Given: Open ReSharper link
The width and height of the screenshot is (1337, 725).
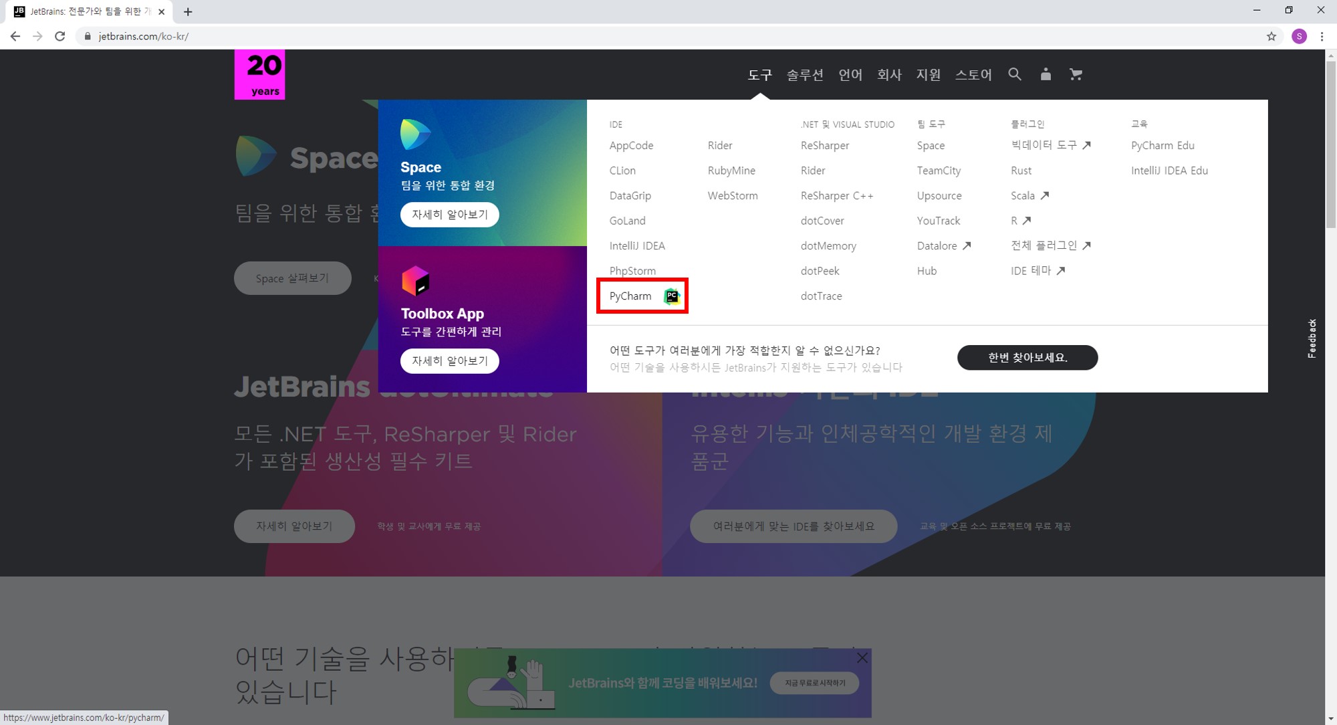Looking at the screenshot, I should [x=825, y=145].
